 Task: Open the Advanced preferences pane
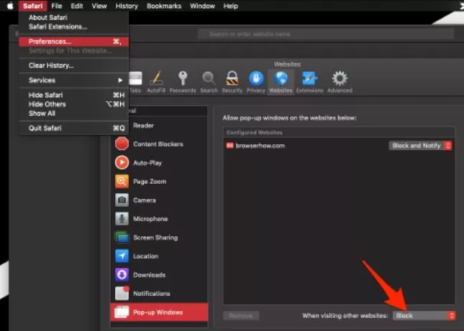340,83
